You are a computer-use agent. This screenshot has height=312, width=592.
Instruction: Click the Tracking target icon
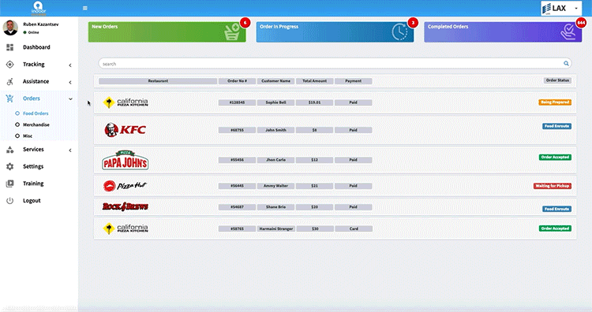tap(9, 65)
